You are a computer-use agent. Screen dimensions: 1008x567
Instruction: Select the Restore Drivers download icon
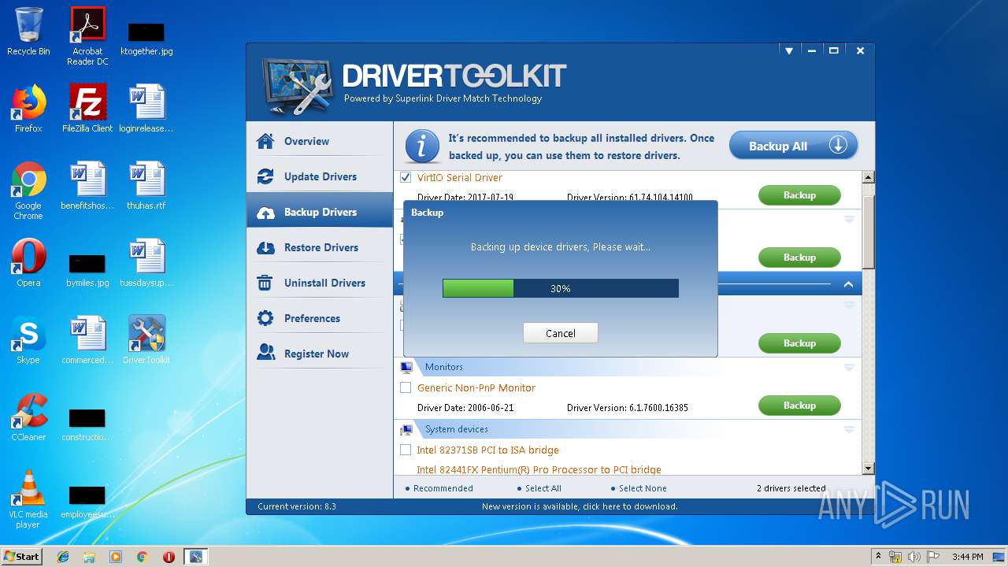coord(265,247)
